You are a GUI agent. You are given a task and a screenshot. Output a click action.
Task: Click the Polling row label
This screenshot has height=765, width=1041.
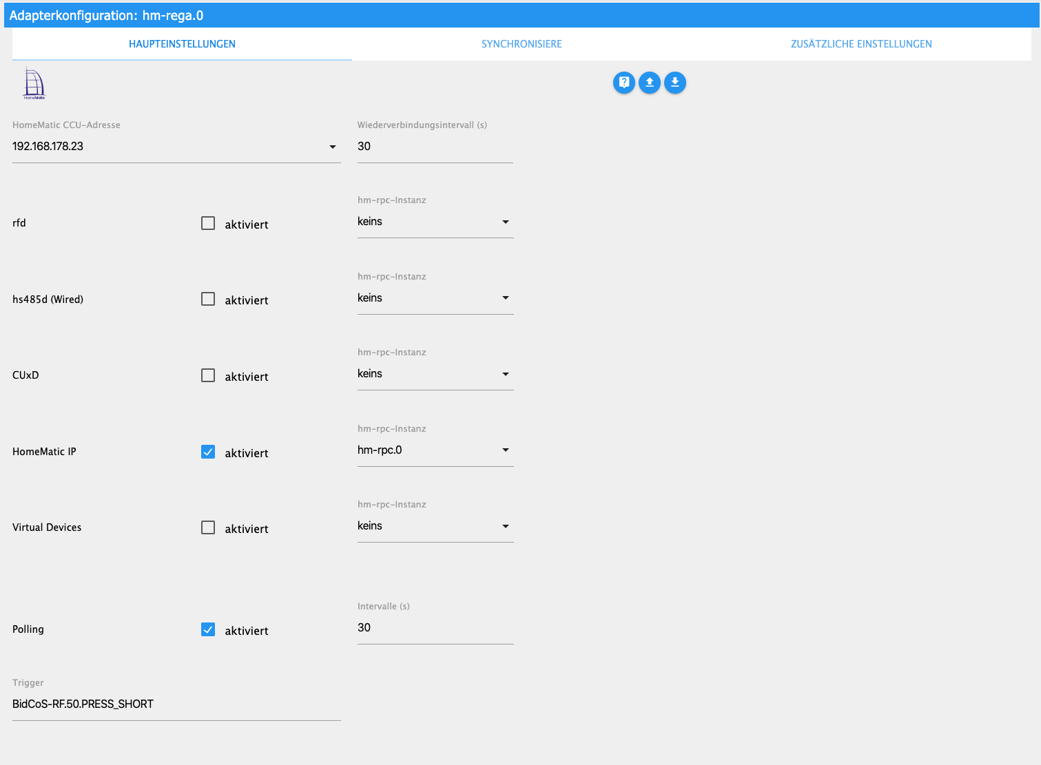coord(28,629)
